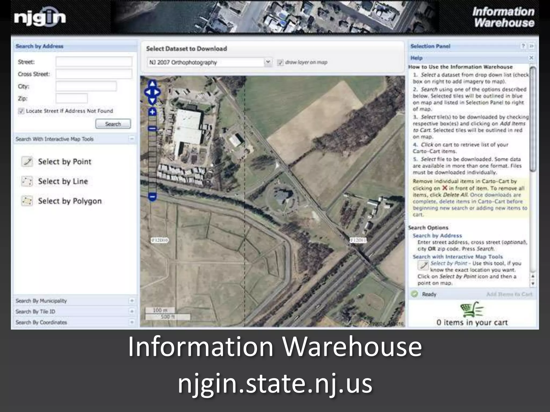Toggle Locate Street If Address Not Found
This screenshot has height=412, width=550.
(x=21, y=111)
